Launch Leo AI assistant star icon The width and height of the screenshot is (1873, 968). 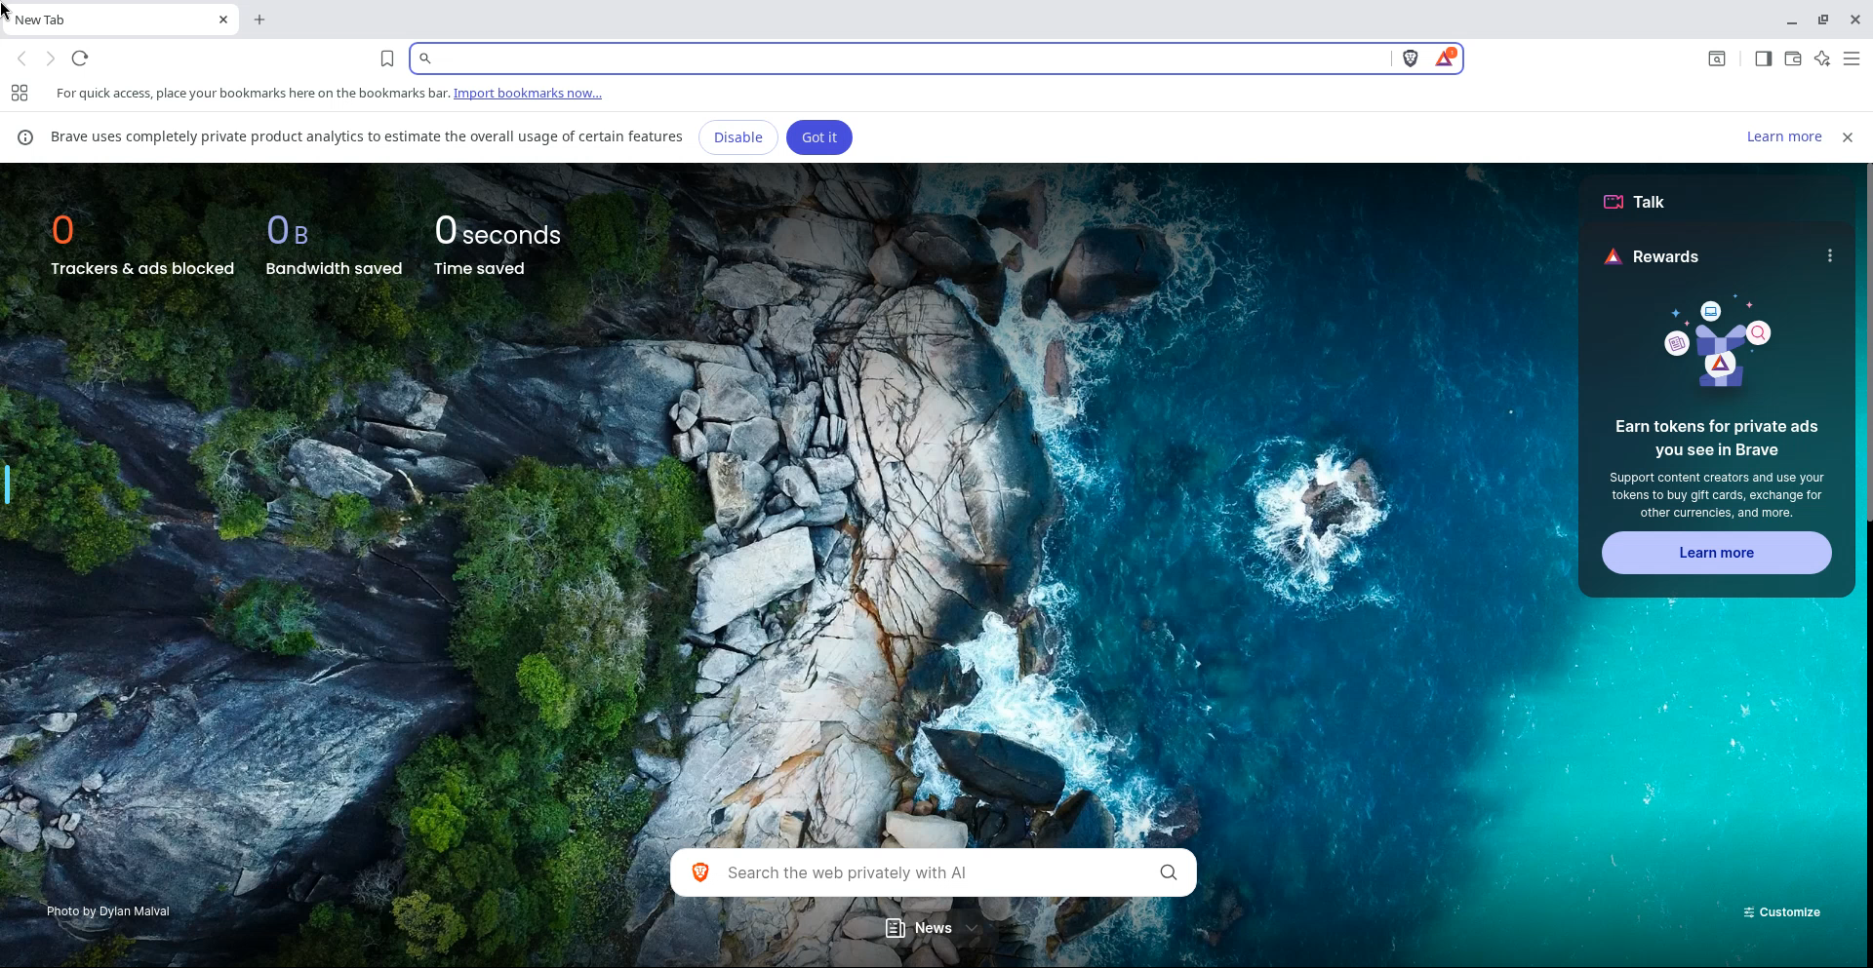click(1822, 58)
